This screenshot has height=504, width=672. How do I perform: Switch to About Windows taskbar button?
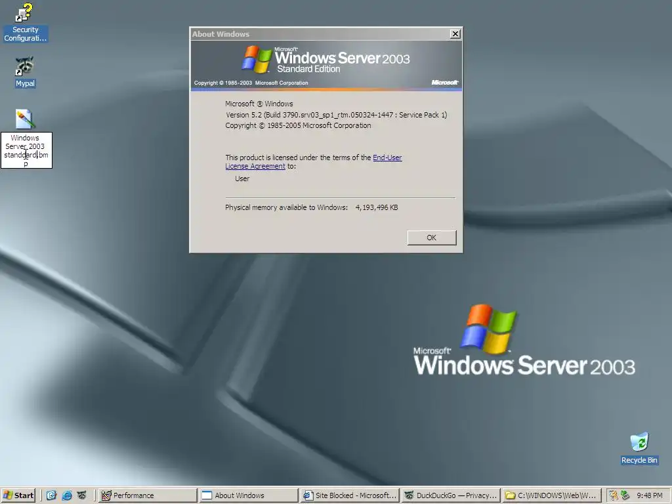(249, 495)
